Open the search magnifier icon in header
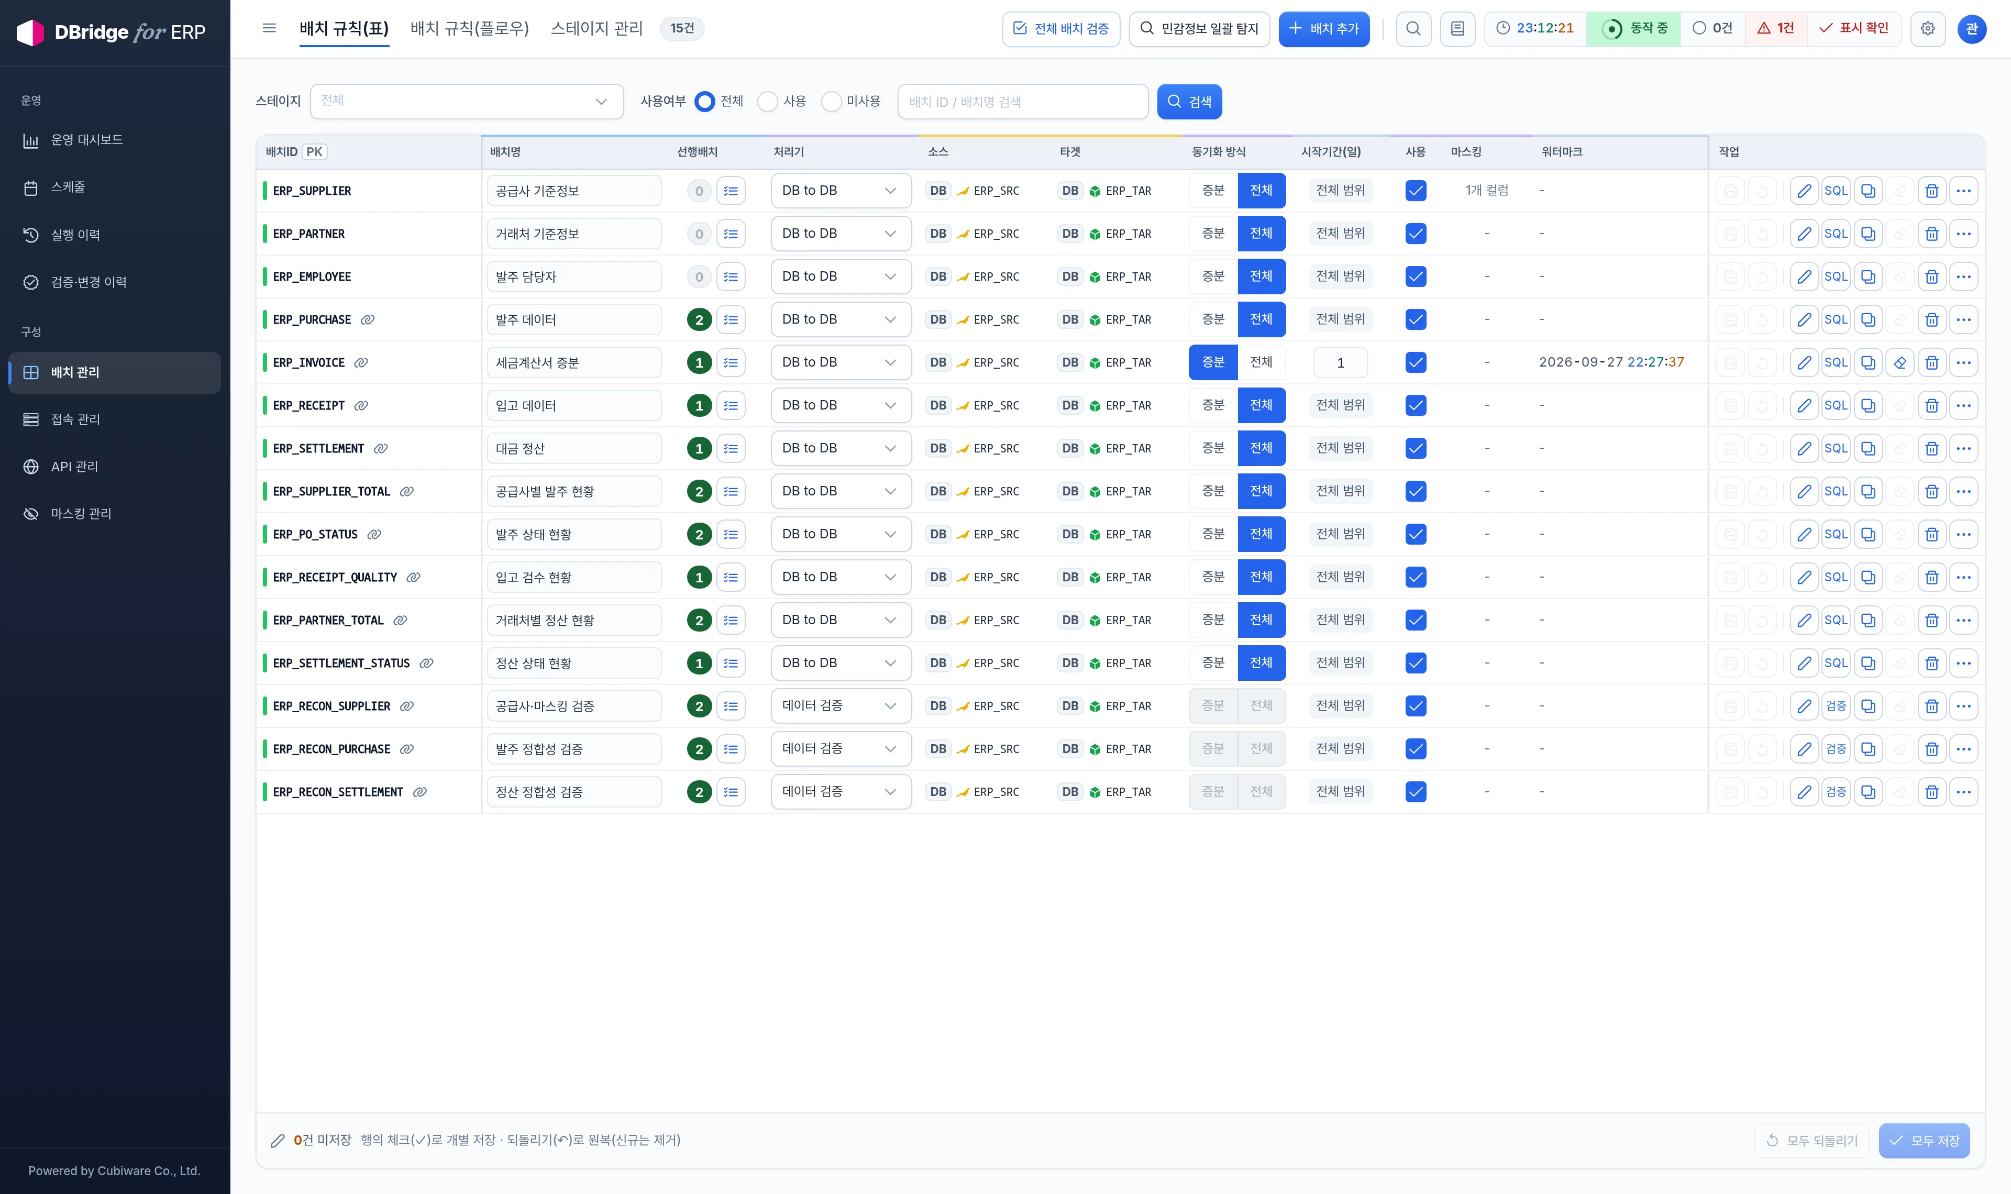The image size is (2011, 1194). pos(1413,29)
